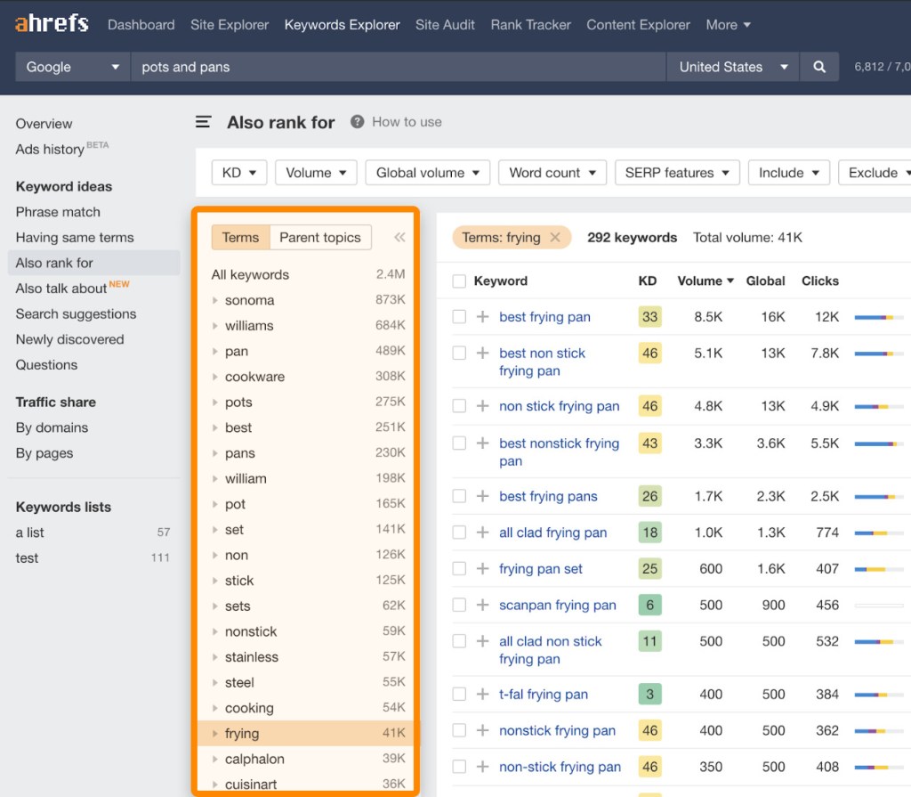The width and height of the screenshot is (911, 797).
Task: Open the hamburger menu beside Also rank for
Action: 204,122
